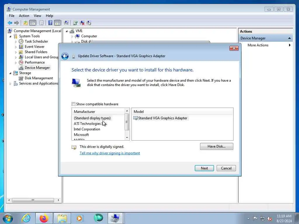Image resolution: width=299 pixels, height=224 pixels.
Task: Click the Properties toolbar icon
Action: click(41, 23)
